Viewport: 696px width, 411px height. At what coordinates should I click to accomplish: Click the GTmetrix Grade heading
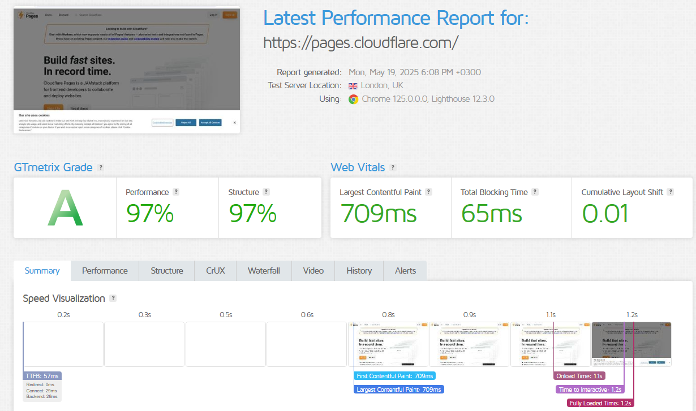point(53,167)
